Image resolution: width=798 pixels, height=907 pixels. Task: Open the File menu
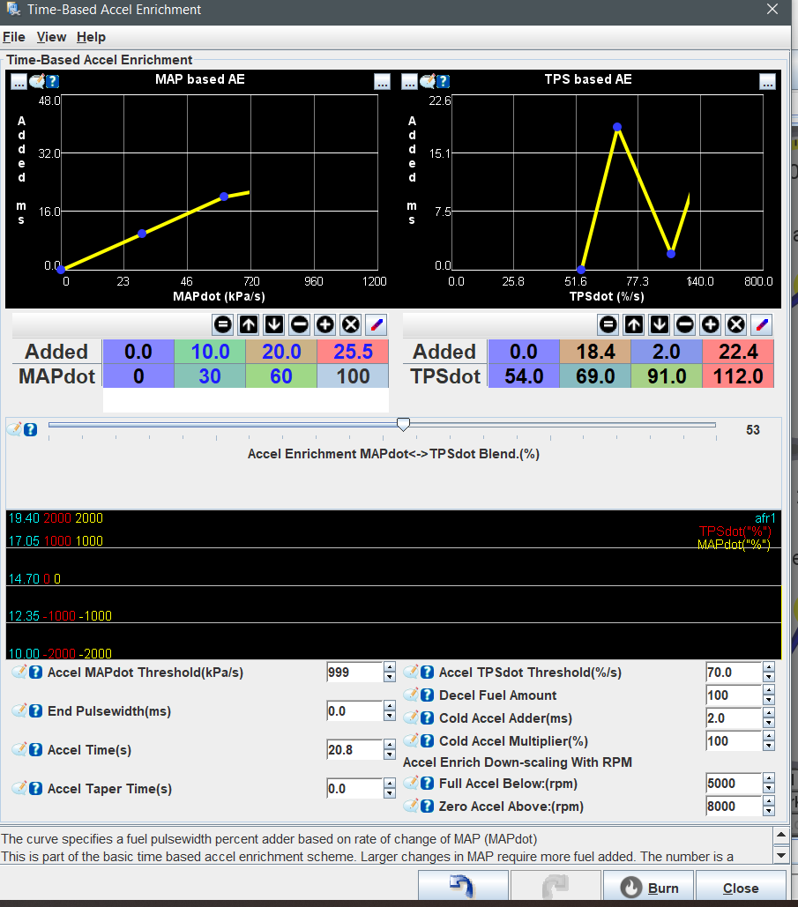pyautogui.click(x=14, y=37)
